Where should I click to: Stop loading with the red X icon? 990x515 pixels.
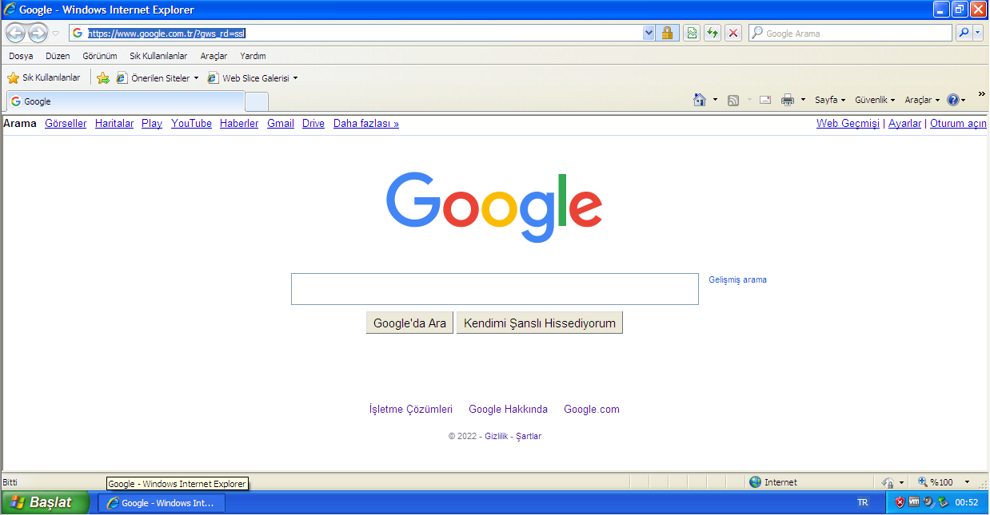(x=733, y=33)
